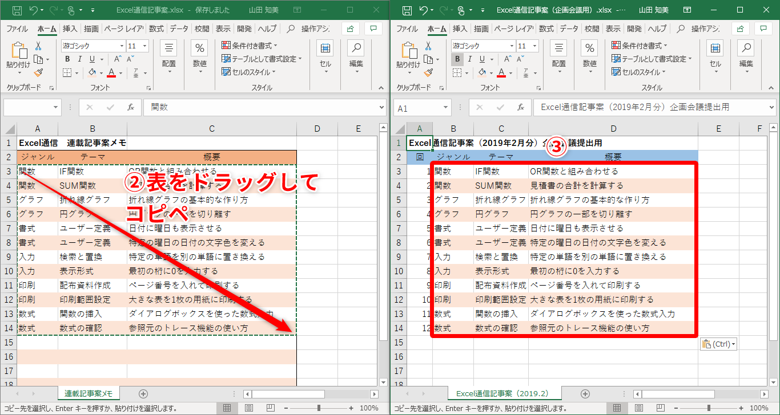780x415 pixels.
Task: Click the fx insert function icon in 企画会議用 workbook
Action: pyautogui.click(x=520, y=107)
